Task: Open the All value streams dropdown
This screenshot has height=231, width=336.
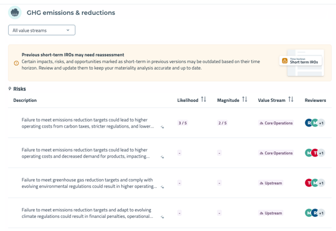Action: pos(42,30)
